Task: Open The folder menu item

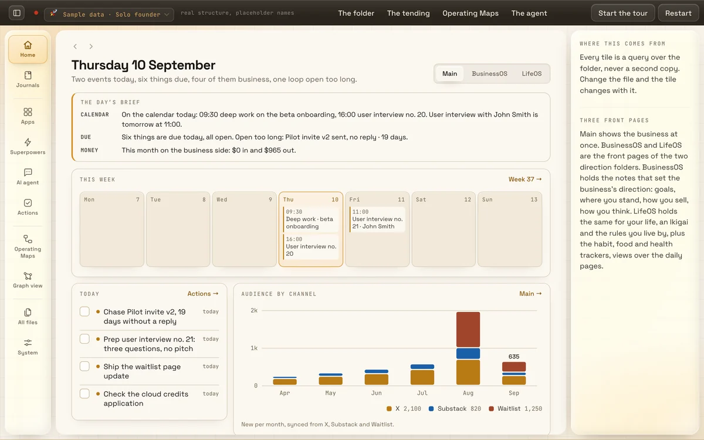Action: point(356,13)
